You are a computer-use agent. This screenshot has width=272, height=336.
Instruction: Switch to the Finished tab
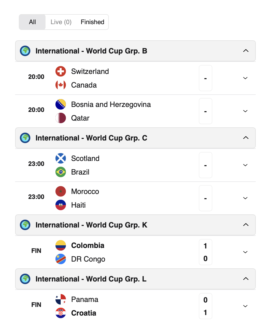(92, 22)
